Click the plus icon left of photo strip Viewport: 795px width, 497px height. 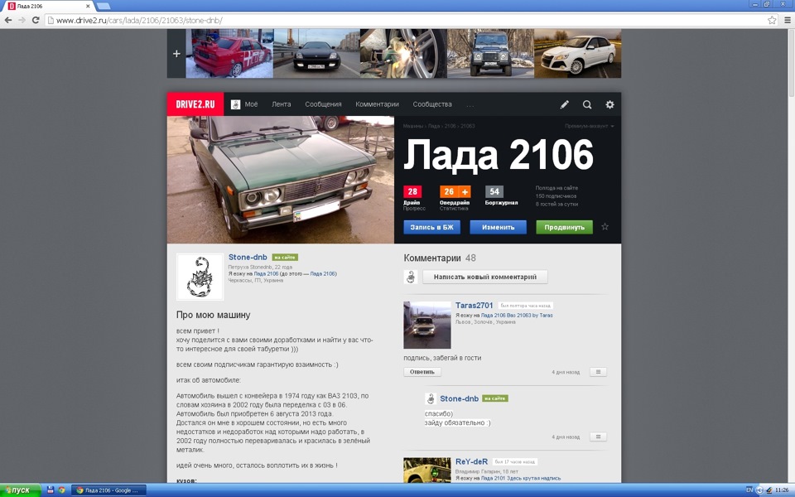tap(176, 54)
